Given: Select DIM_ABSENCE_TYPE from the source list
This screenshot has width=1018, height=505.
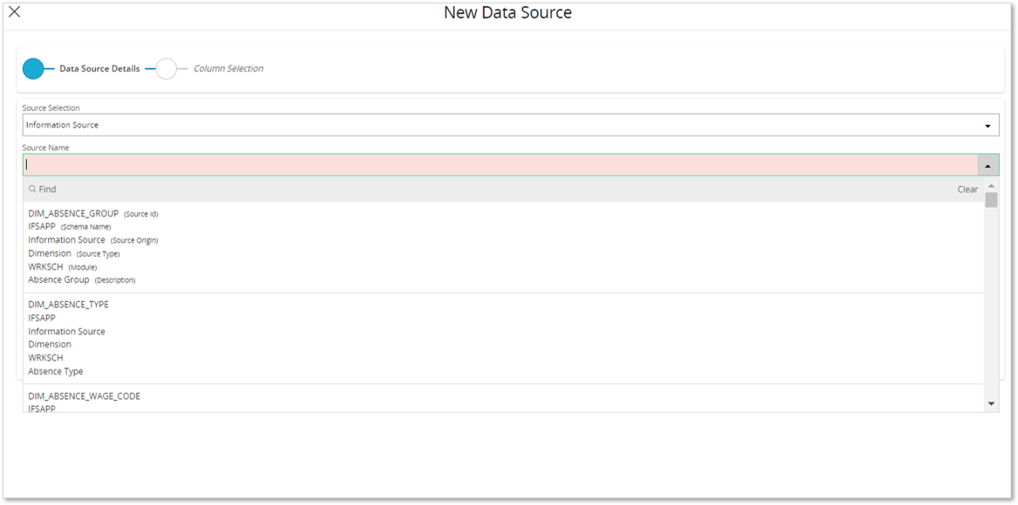Looking at the screenshot, I should point(68,304).
